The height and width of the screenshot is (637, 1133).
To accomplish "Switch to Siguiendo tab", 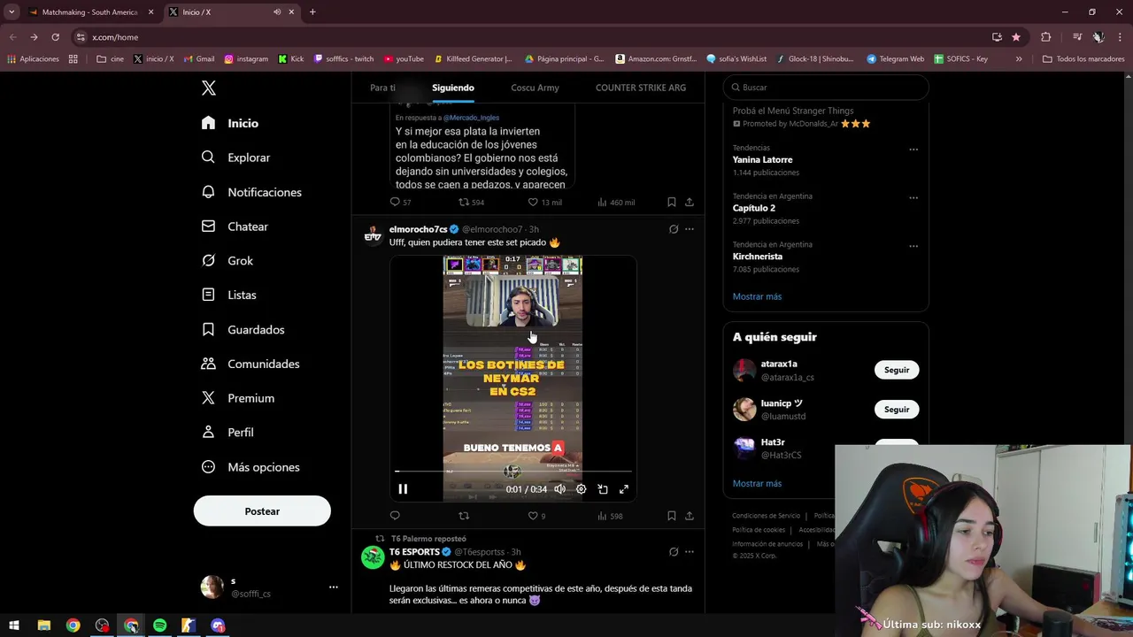I will tap(453, 88).
